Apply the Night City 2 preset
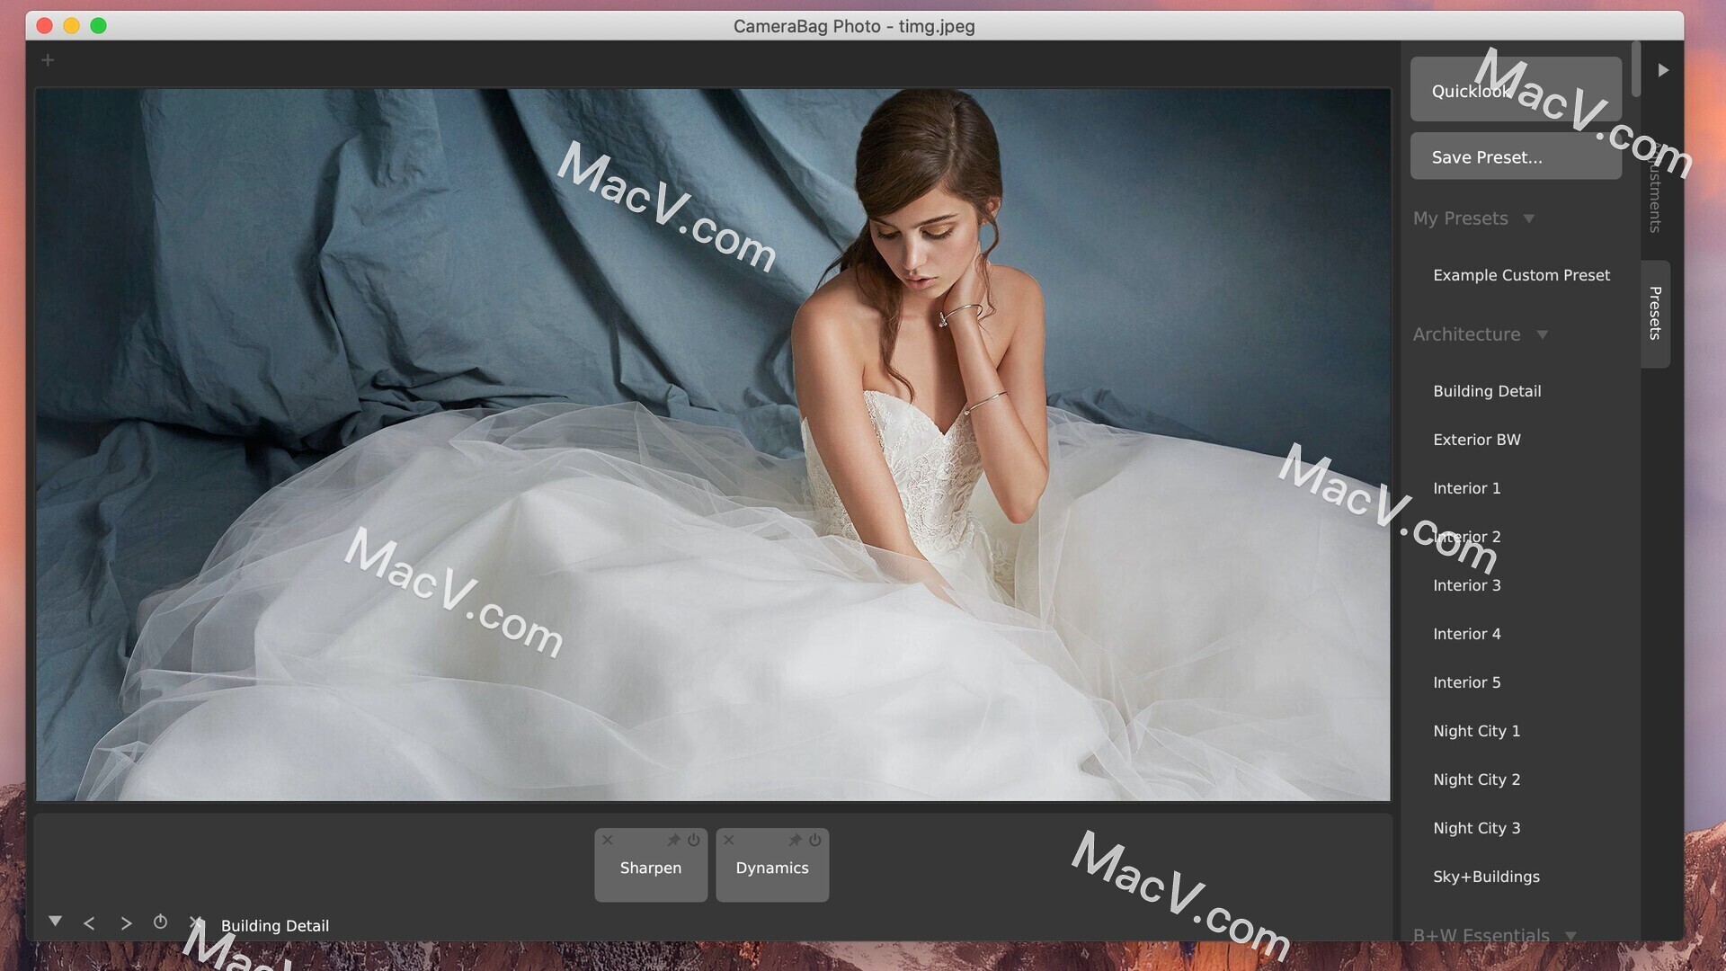This screenshot has width=1726, height=971. tap(1476, 779)
